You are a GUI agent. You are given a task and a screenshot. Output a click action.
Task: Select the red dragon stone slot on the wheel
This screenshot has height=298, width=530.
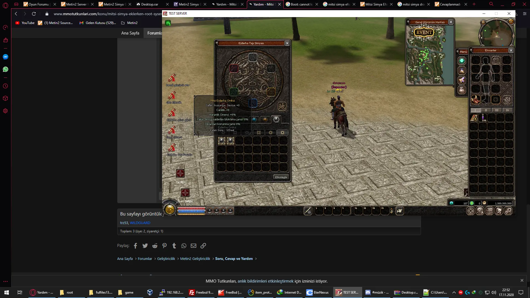(234, 68)
